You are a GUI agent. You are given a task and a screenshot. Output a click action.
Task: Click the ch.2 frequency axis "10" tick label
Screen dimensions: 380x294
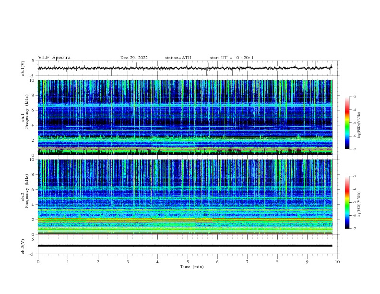[32, 159]
